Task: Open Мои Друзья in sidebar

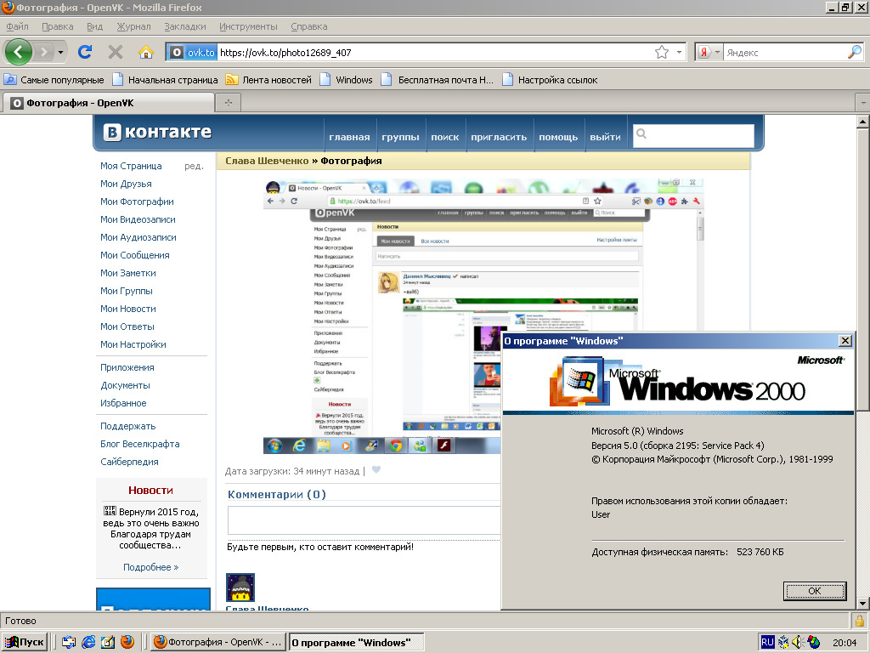Action: tap(126, 184)
